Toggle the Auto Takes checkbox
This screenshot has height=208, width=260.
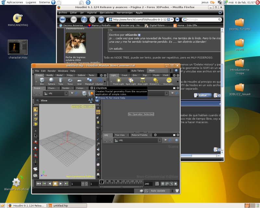coord(129,71)
